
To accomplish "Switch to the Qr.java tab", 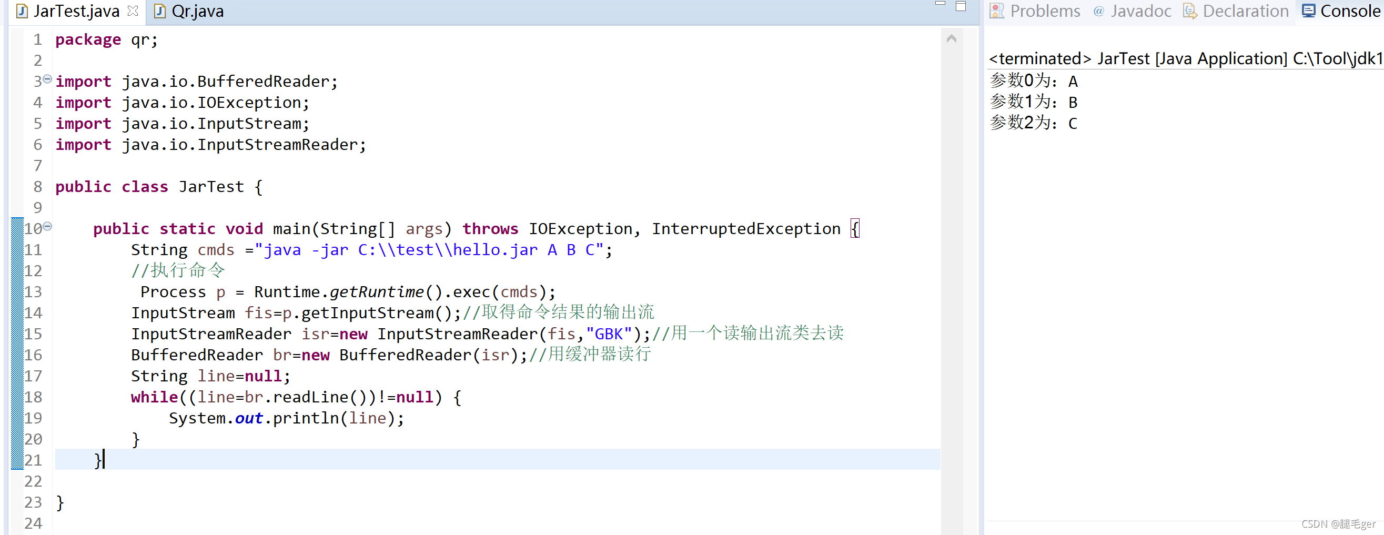I will tap(198, 11).
